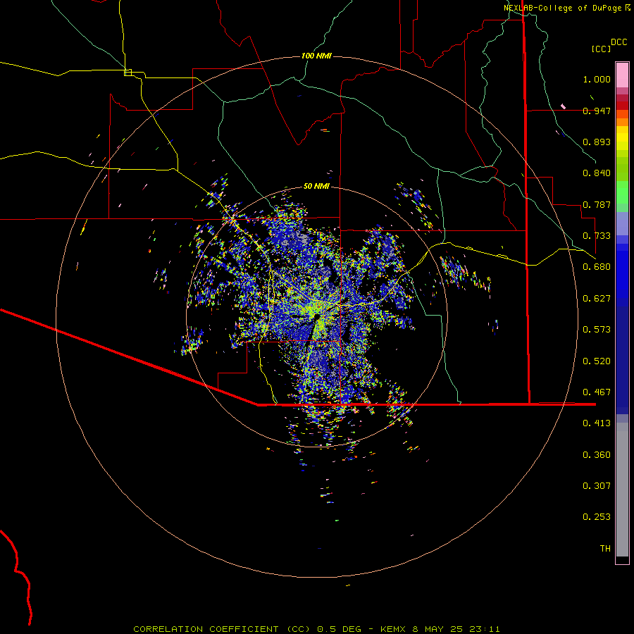Viewport: 634px width, 634px height.
Task: Click the TH threshold label
Action: point(605,549)
